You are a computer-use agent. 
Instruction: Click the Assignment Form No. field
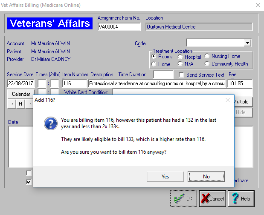coord(119,27)
